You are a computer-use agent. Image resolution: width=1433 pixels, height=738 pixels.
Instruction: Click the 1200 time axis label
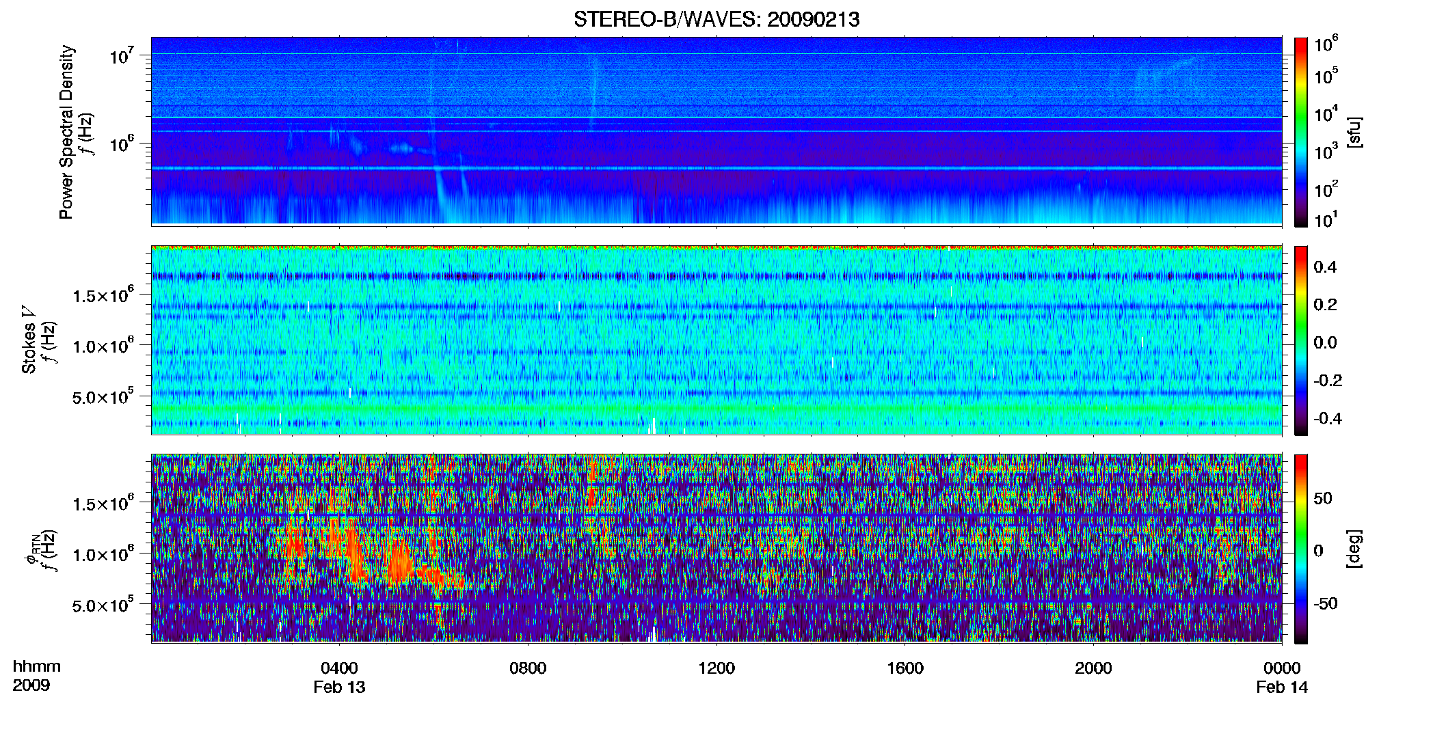click(x=716, y=668)
